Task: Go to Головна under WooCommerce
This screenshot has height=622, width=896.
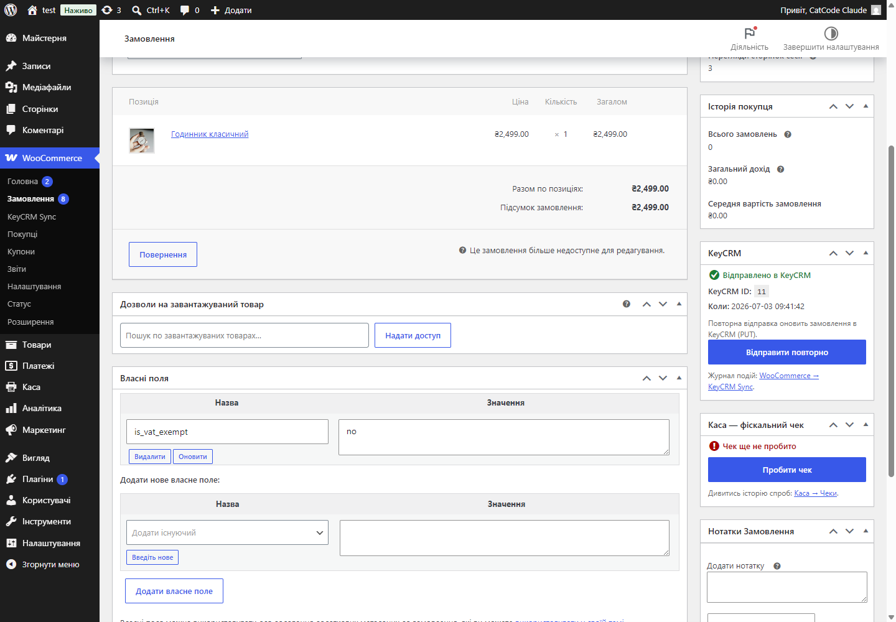Action: (22, 182)
